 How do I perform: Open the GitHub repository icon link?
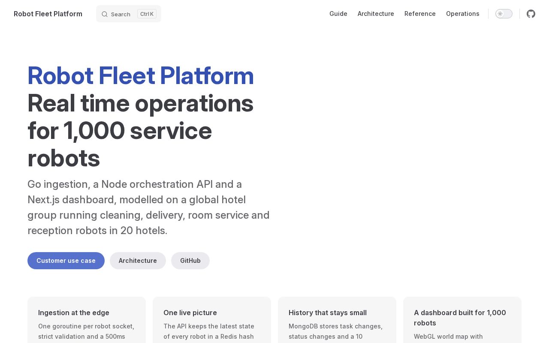coord(531,14)
